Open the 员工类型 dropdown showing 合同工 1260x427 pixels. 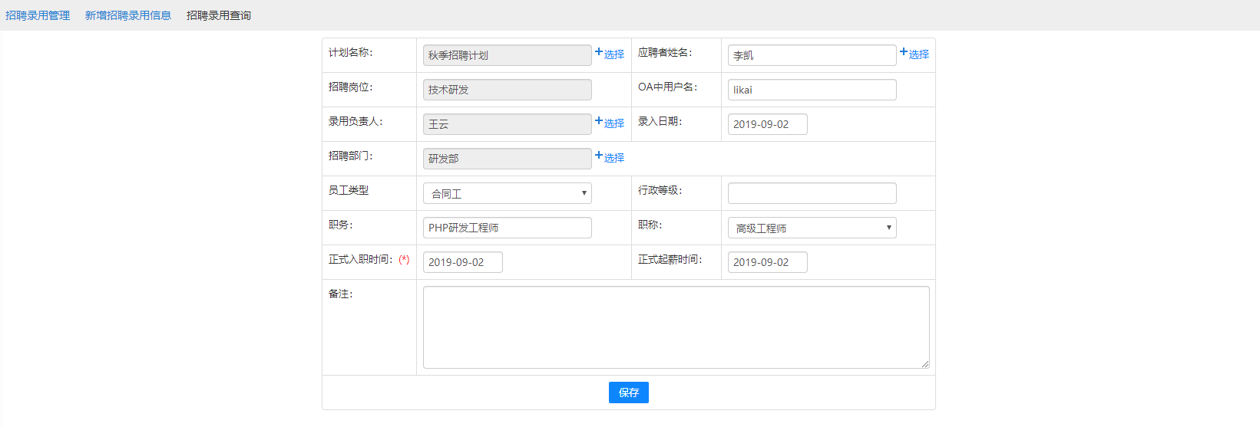[x=507, y=193]
